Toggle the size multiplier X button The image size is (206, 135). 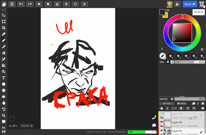[x=172, y=62]
